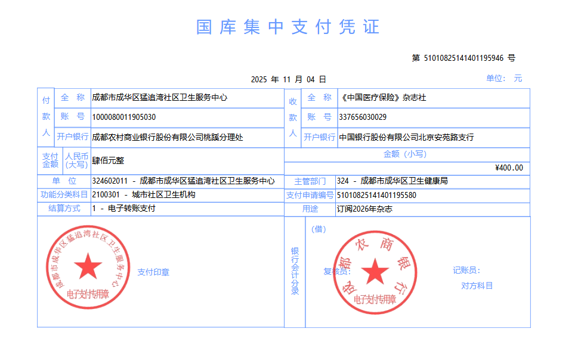The width and height of the screenshot is (578, 350).
Task: Select the payer bank 成都农村商业银行 field
Action: coord(168,137)
